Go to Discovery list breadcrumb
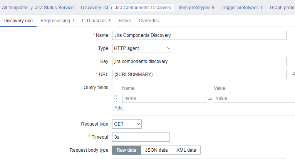 click(95, 7)
